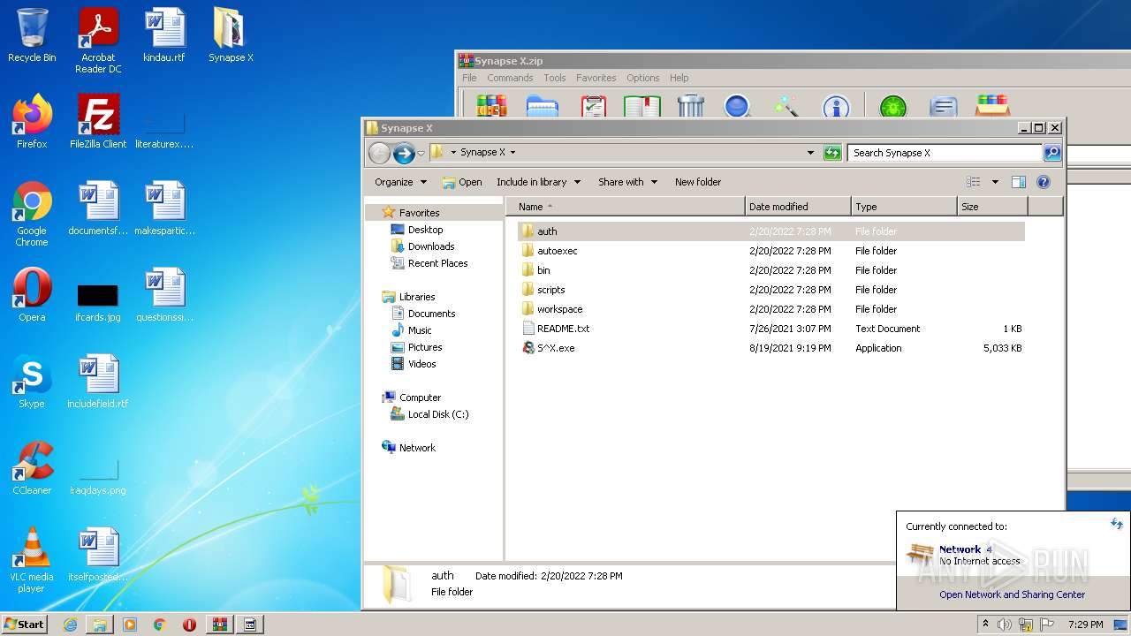Select Firefox desktop shortcut
The height and width of the screenshot is (636, 1131).
32,121
